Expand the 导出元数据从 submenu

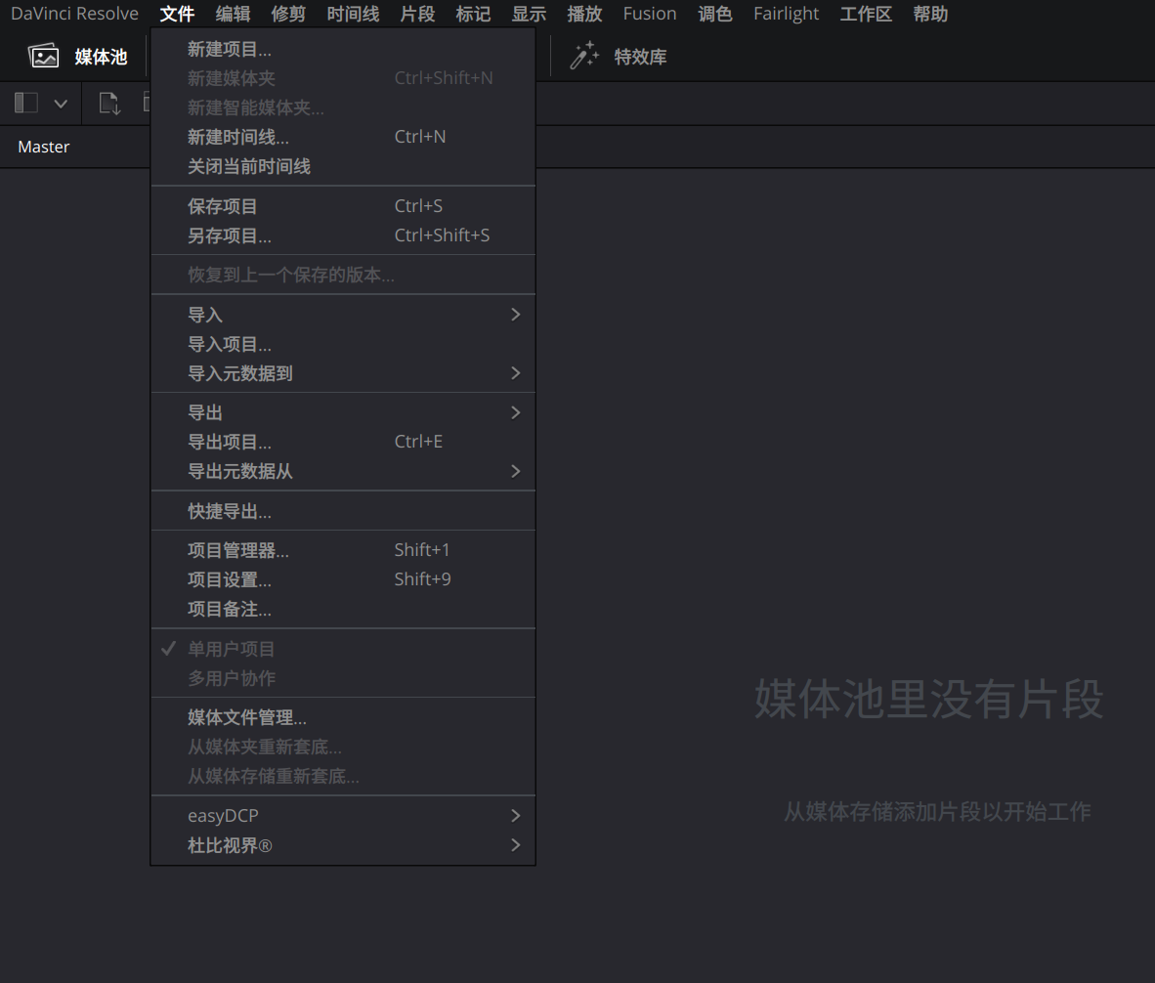(x=343, y=471)
